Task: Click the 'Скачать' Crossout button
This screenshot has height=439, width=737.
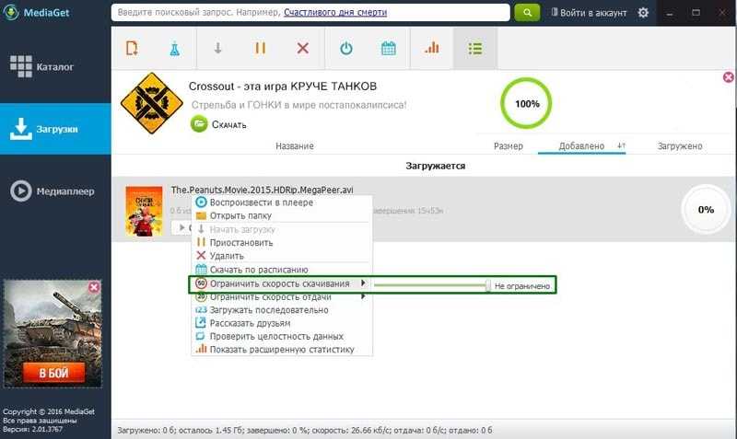Action: (218, 124)
